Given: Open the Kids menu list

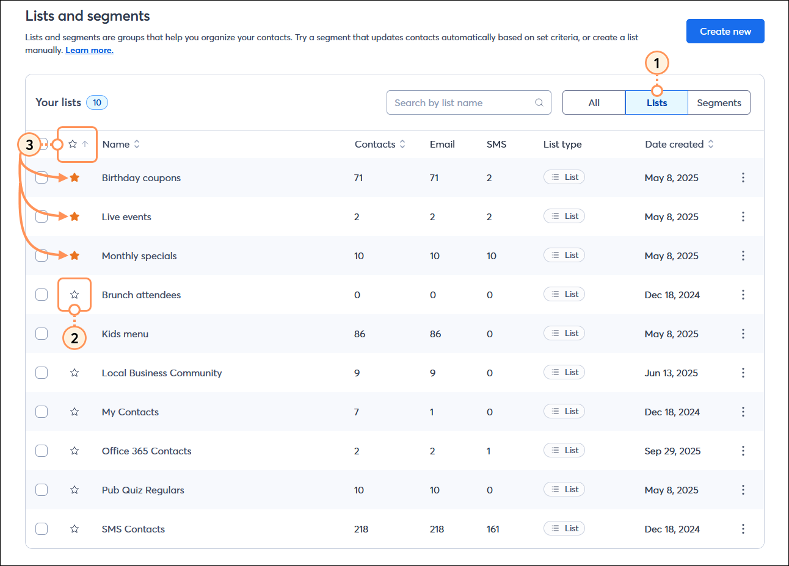Looking at the screenshot, I should [x=125, y=334].
